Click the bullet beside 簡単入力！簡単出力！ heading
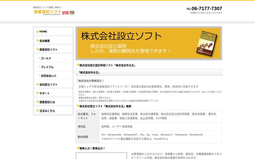The image size is (255, 159). [78, 148]
